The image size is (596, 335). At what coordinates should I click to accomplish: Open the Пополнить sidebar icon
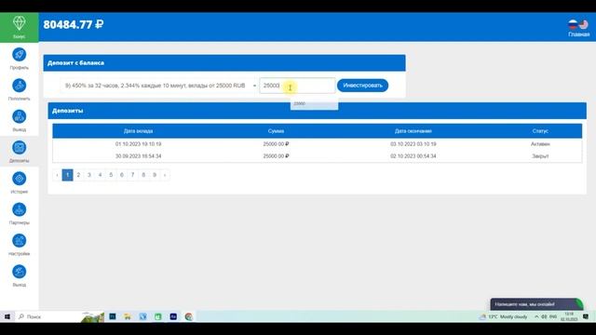19,86
